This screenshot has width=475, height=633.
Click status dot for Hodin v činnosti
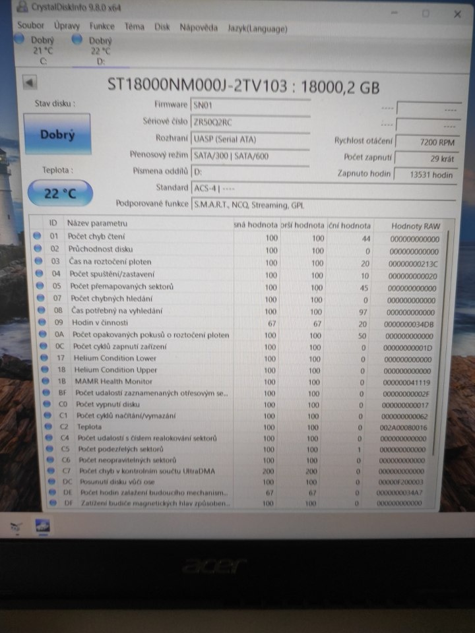pos(42,322)
